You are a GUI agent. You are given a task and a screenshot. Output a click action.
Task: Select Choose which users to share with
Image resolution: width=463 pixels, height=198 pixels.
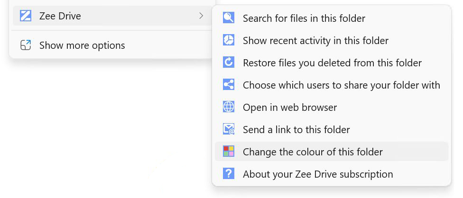[342, 85]
